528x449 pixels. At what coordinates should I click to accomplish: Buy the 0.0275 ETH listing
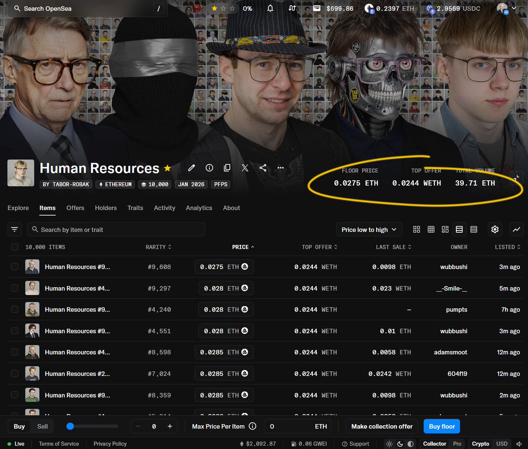pyautogui.click(x=224, y=266)
